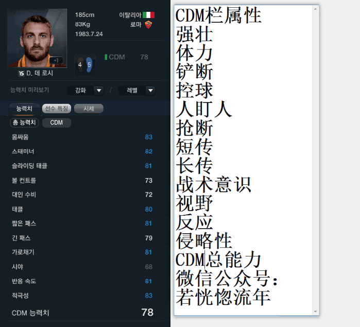Click the Italian flag icon
This screenshot has width=360, height=327.
[148, 15]
